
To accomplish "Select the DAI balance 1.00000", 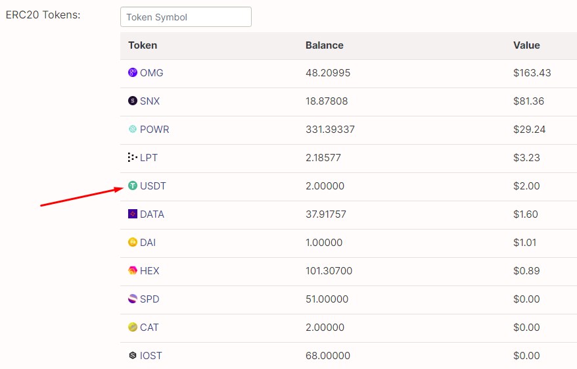I will point(324,243).
